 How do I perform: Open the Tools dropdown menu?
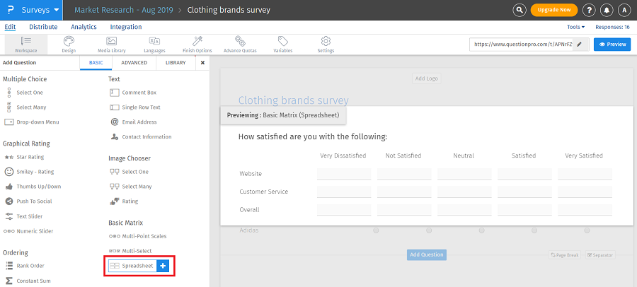[576, 27]
